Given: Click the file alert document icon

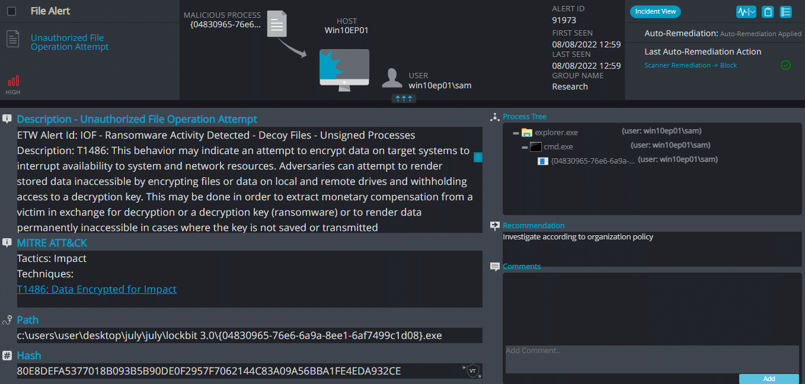Looking at the screenshot, I should (13, 39).
